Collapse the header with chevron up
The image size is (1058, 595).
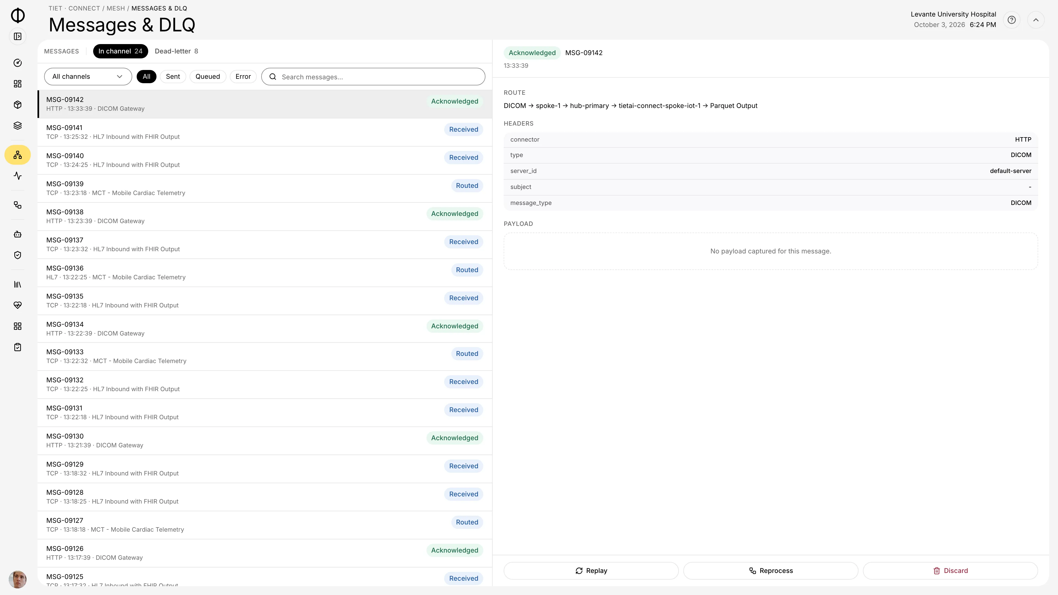(x=1036, y=20)
